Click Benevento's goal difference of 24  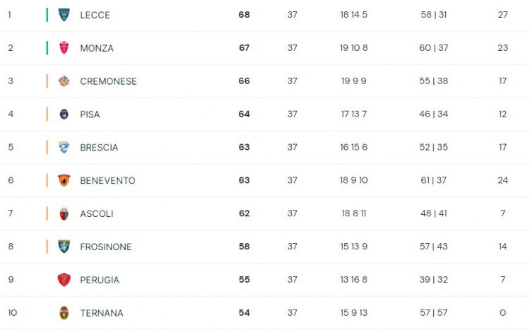pyautogui.click(x=502, y=180)
